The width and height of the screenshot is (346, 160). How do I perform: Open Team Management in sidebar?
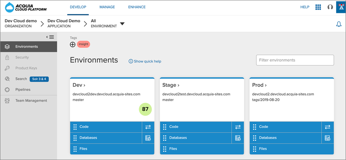tap(31, 101)
